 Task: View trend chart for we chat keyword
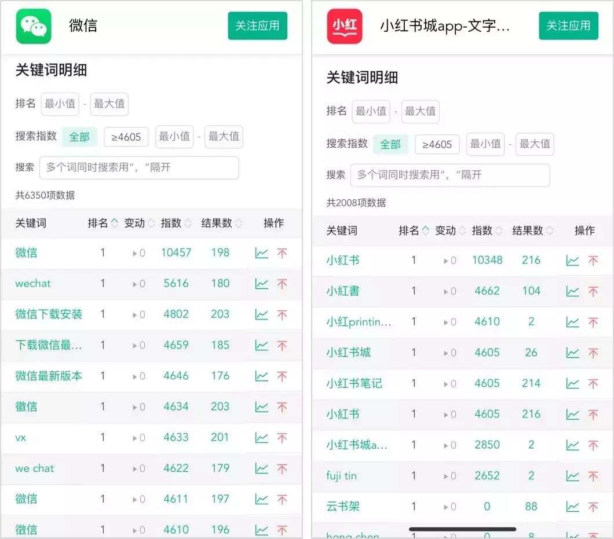[x=262, y=468]
